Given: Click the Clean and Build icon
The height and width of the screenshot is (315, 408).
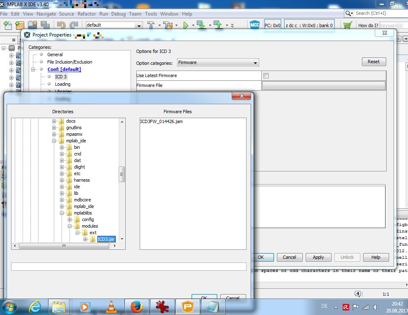Looking at the screenshot, I should click(168, 25).
